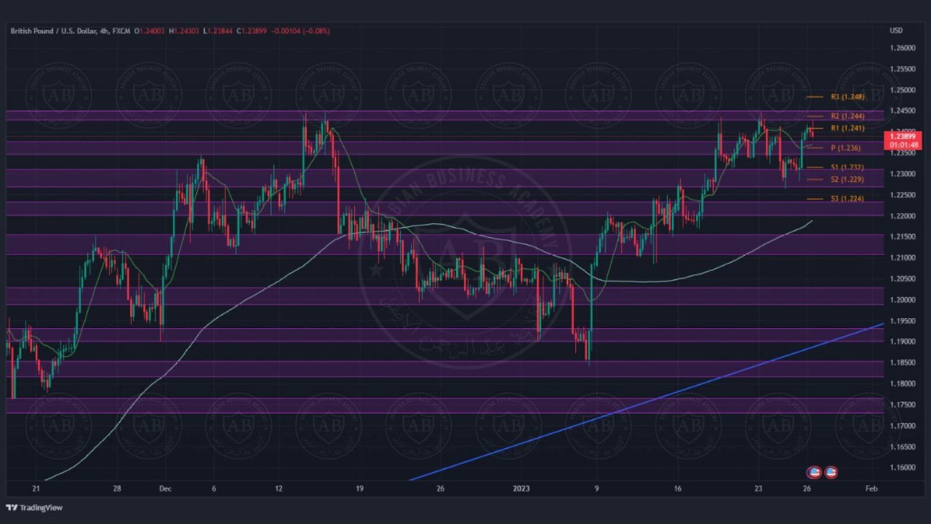Click the 26 date label right of 23 on time axis
This screenshot has height=524, width=931.
pos(807,489)
